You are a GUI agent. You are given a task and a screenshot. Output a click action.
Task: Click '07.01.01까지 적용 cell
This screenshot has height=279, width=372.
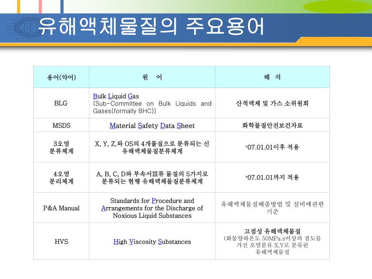tap(272, 177)
